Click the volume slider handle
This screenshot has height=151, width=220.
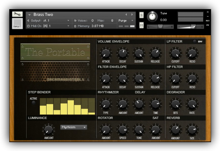point(193,27)
